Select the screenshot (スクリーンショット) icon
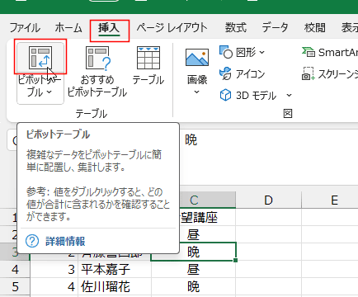358x297 pixels. (308, 73)
